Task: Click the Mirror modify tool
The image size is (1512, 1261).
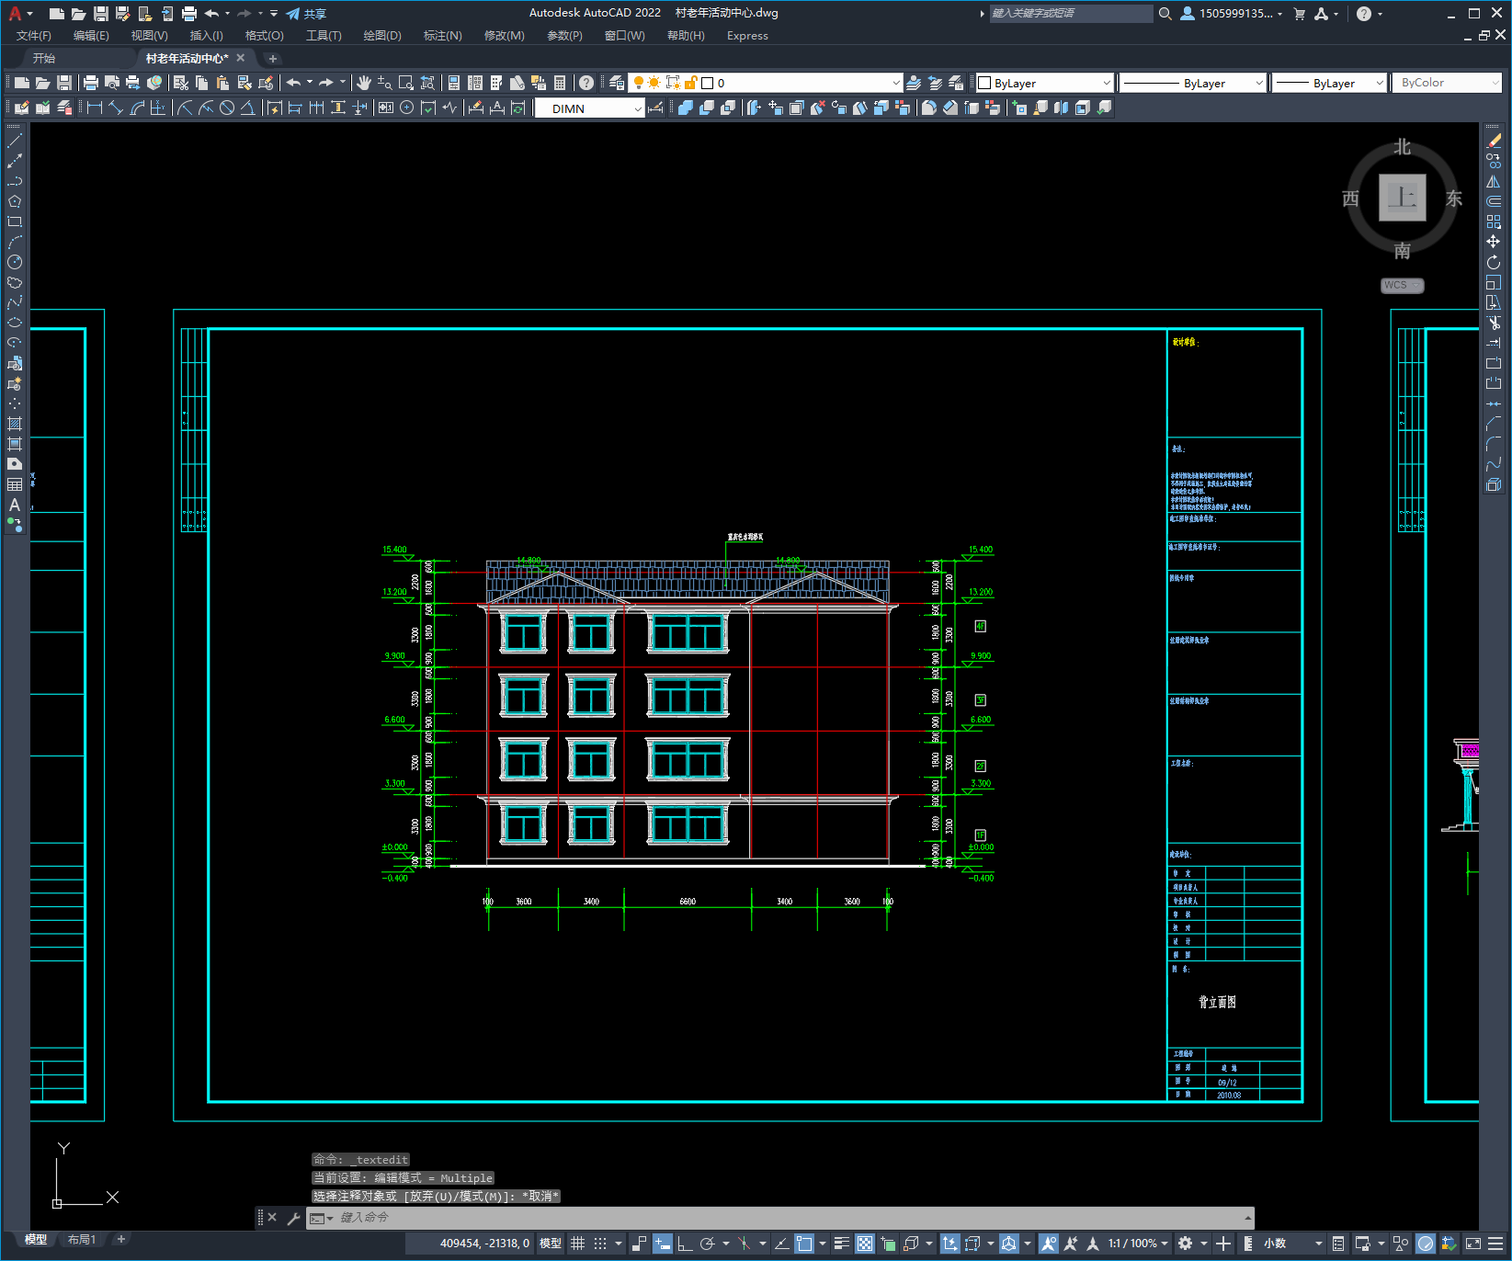Action: [1494, 181]
